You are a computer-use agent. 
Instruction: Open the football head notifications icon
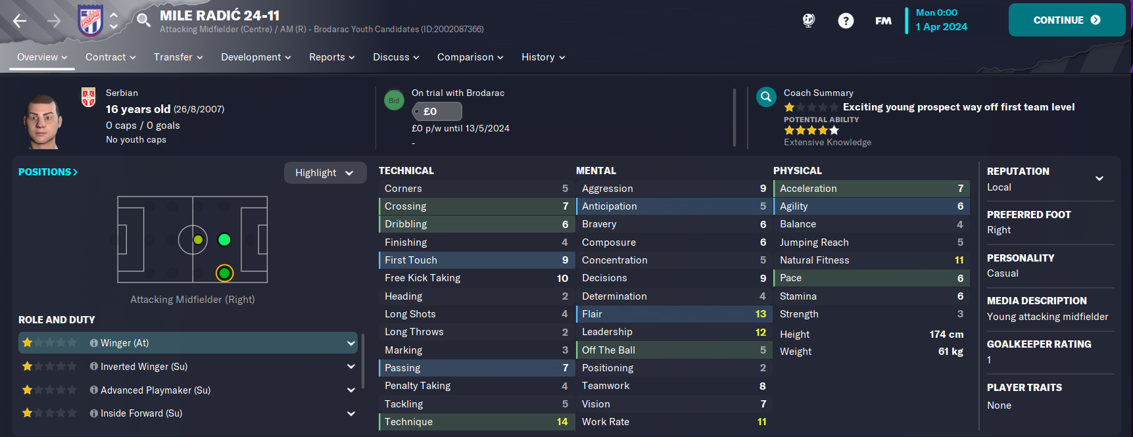(809, 20)
